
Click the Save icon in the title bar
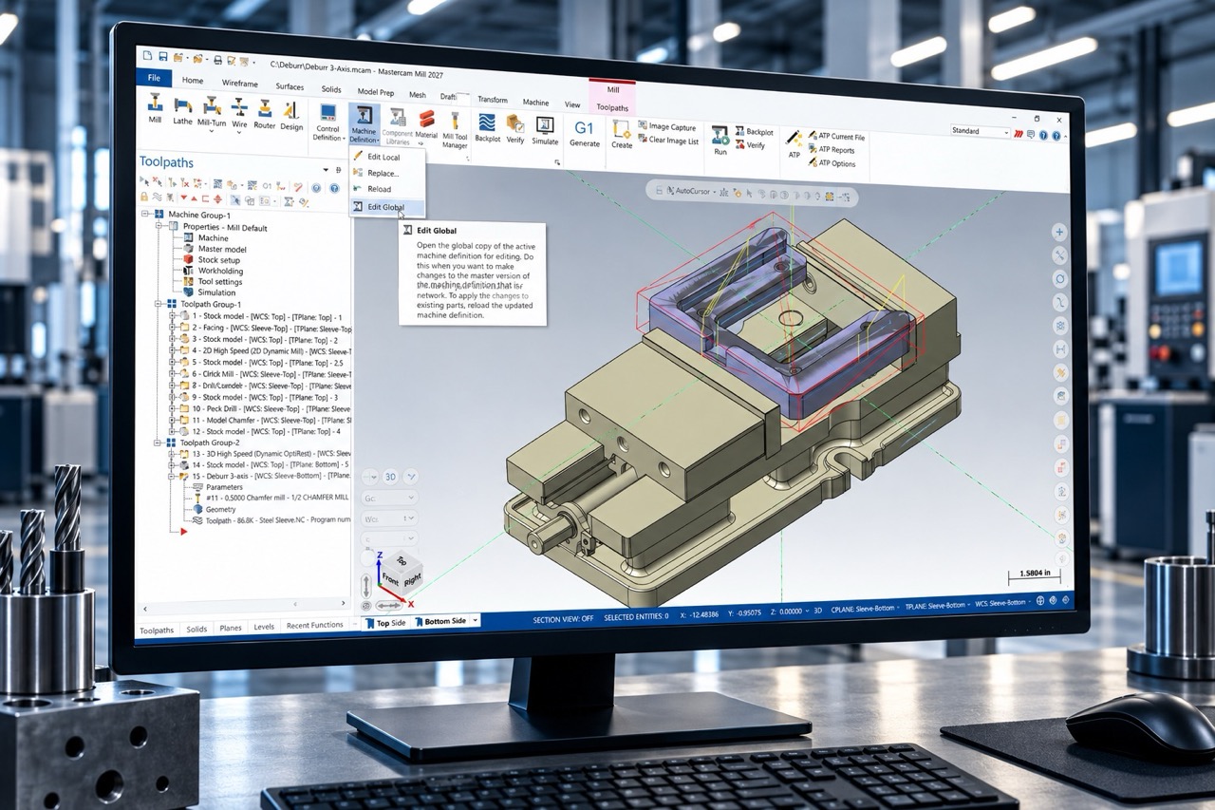[x=163, y=57]
